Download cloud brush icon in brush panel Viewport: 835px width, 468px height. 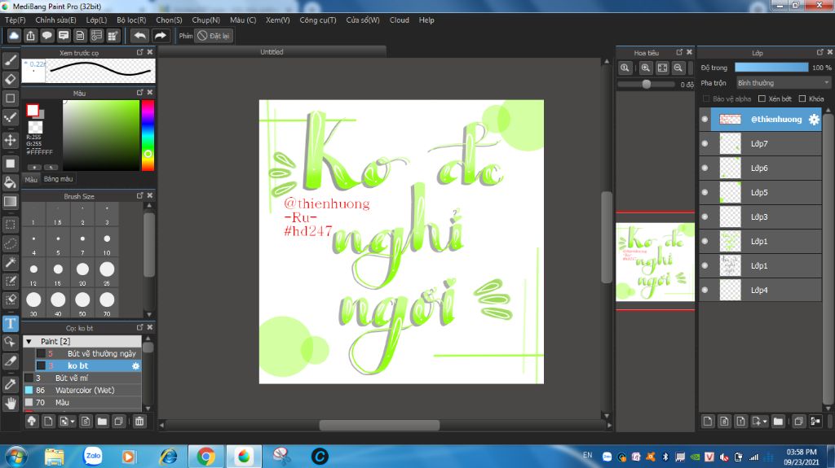click(x=32, y=422)
